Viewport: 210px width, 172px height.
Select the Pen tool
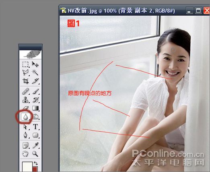pos(25,135)
